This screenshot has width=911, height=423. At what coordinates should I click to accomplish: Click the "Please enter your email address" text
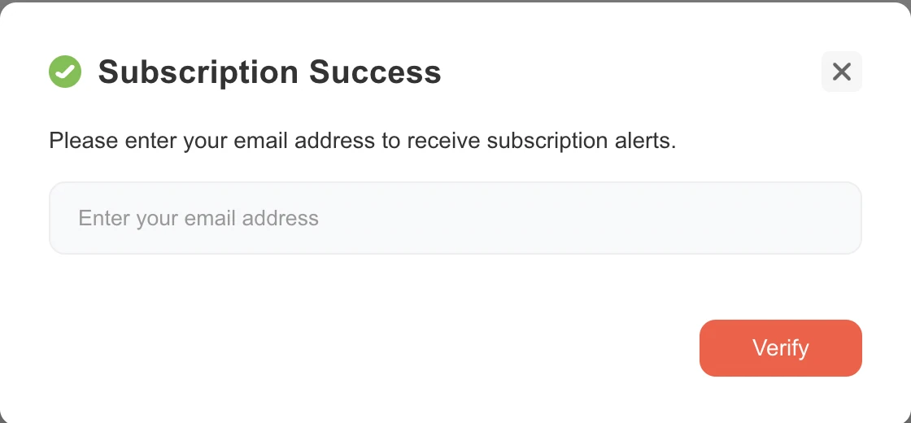(211, 141)
